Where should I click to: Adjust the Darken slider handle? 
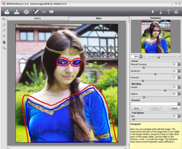(165, 90)
